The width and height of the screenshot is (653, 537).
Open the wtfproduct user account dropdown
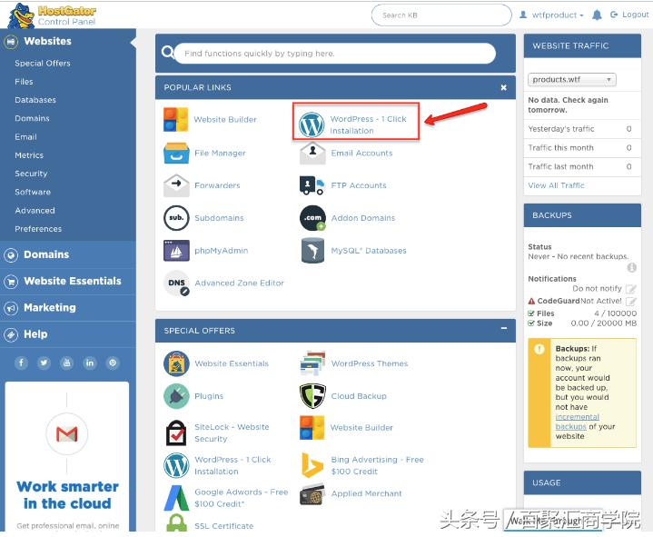(x=551, y=15)
